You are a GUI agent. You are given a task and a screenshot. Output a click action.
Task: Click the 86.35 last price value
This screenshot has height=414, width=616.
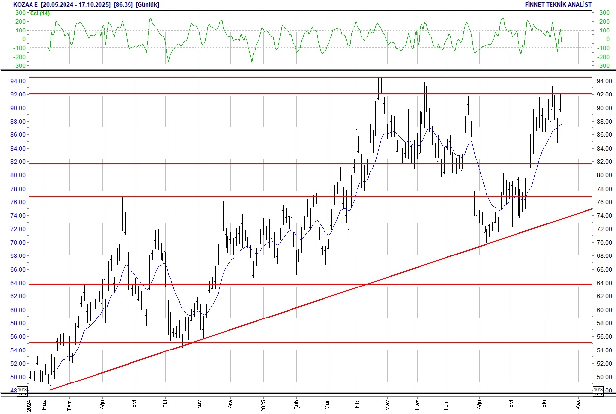[x=123, y=5]
